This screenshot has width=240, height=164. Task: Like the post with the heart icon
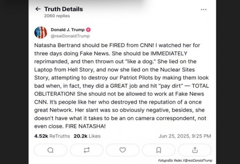(x=122, y=150)
